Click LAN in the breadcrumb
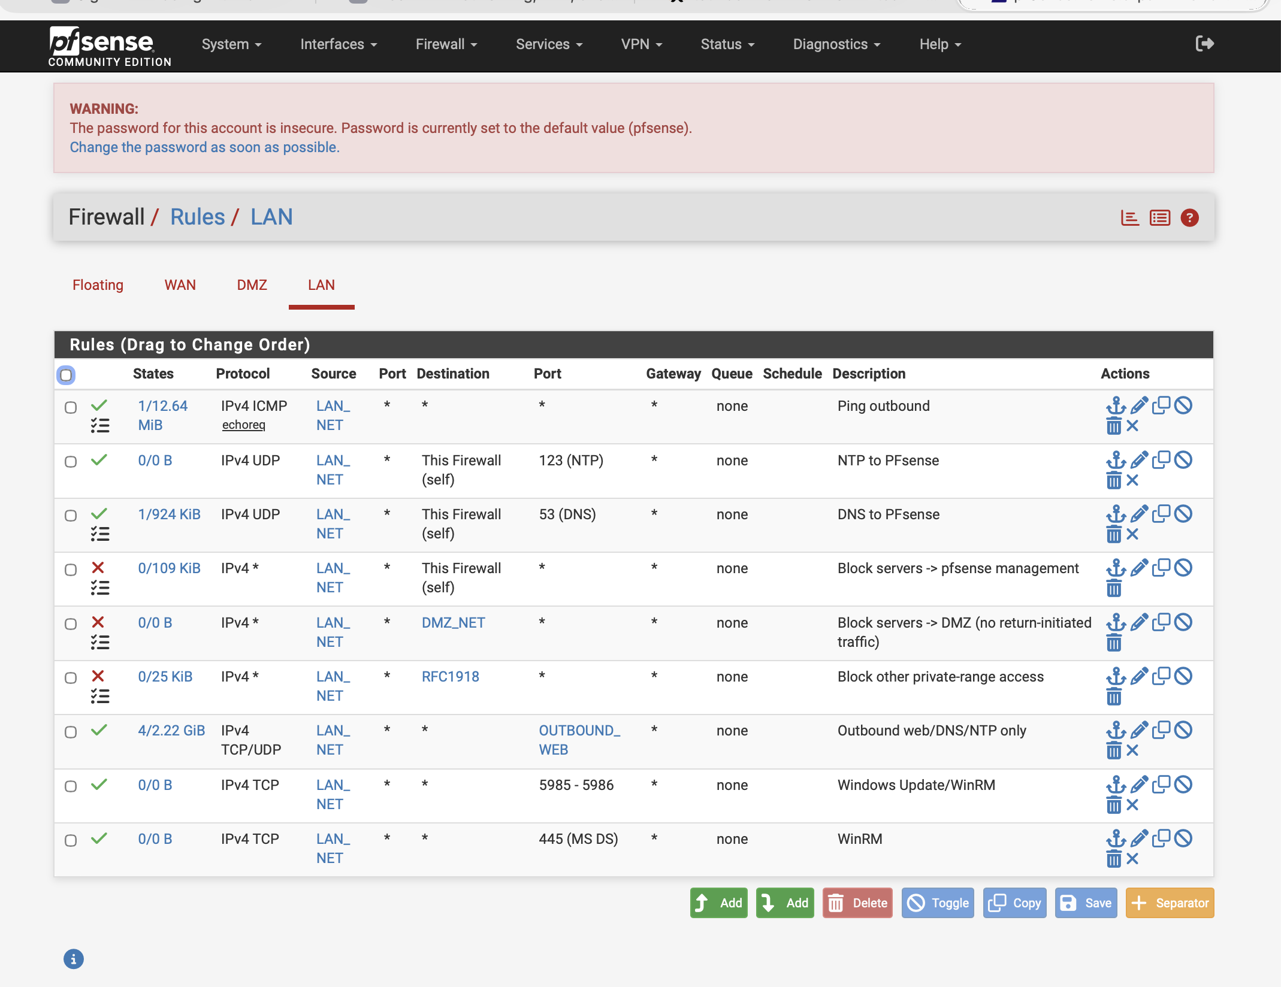This screenshot has width=1281, height=987. tap(271, 217)
